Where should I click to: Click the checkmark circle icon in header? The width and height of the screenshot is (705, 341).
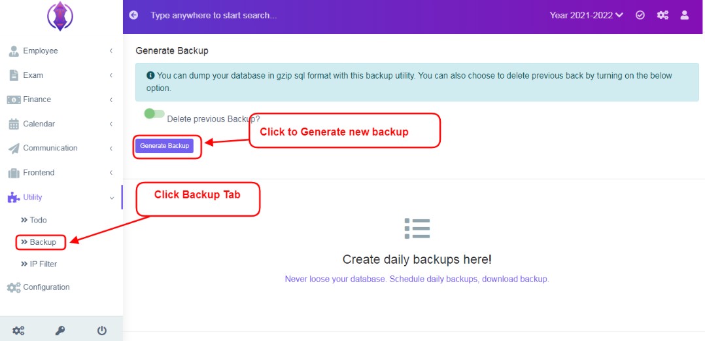tap(640, 15)
